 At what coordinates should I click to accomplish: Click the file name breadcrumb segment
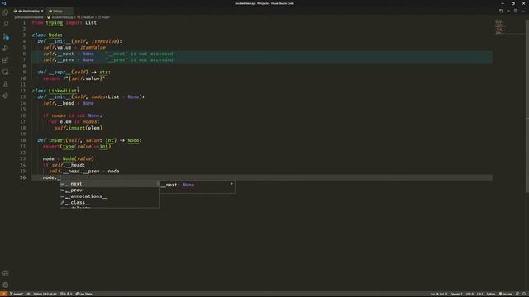tap(60, 17)
